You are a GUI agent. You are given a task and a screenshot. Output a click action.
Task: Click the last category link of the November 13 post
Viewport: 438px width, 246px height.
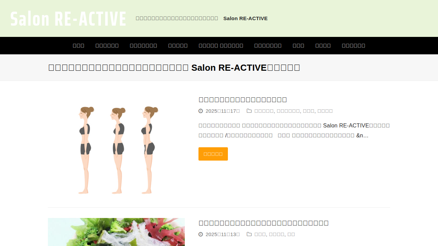pyautogui.click(x=291, y=234)
